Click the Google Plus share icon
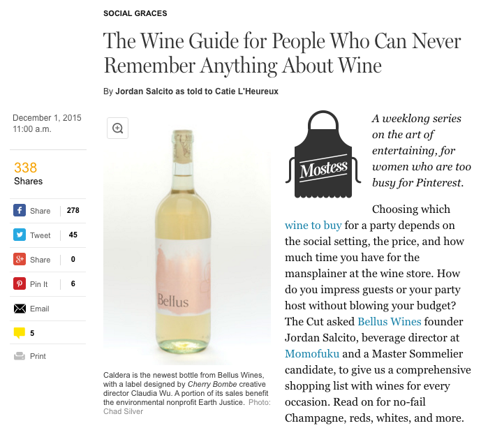 point(20,260)
